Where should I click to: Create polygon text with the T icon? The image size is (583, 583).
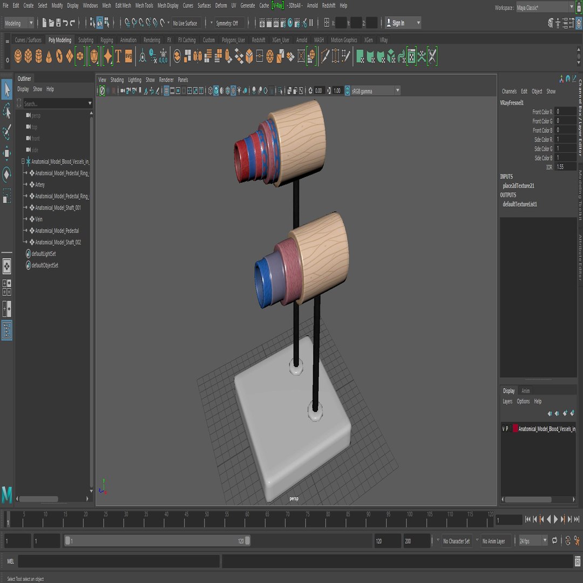pos(118,57)
